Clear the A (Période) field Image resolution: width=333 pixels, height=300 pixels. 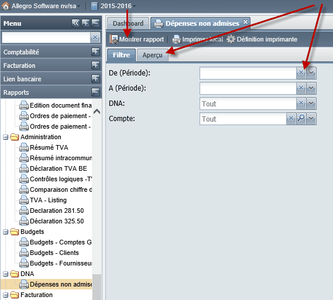pyautogui.click(x=301, y=88)
